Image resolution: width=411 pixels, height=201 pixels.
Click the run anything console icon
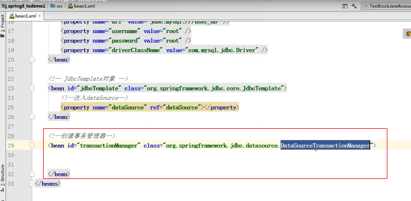point(345,6)
